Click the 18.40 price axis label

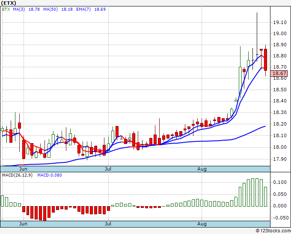click(280, 101)
